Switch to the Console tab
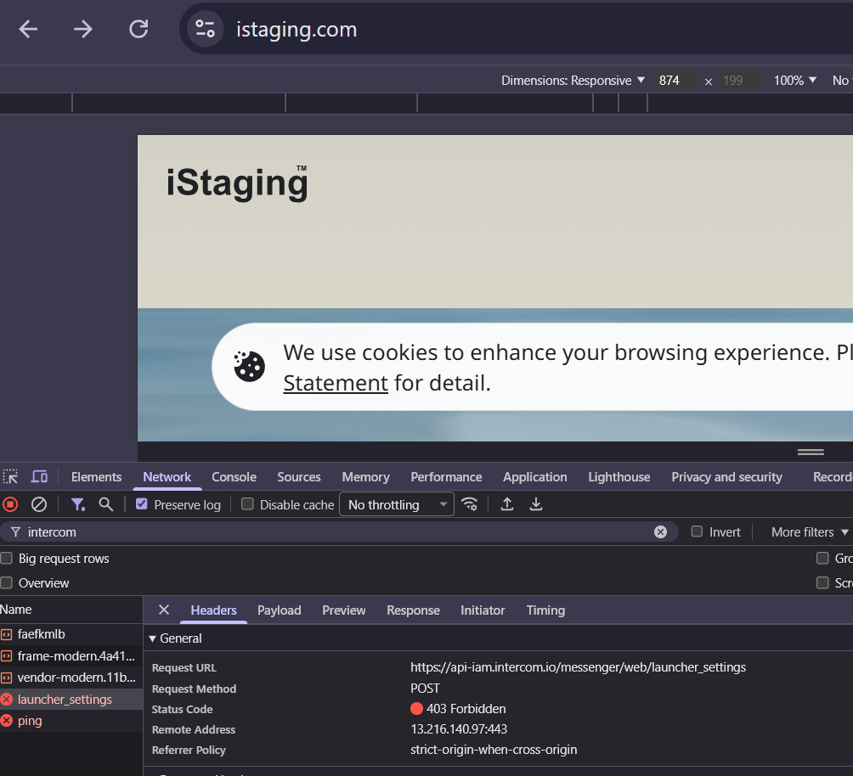 (234, 477)
